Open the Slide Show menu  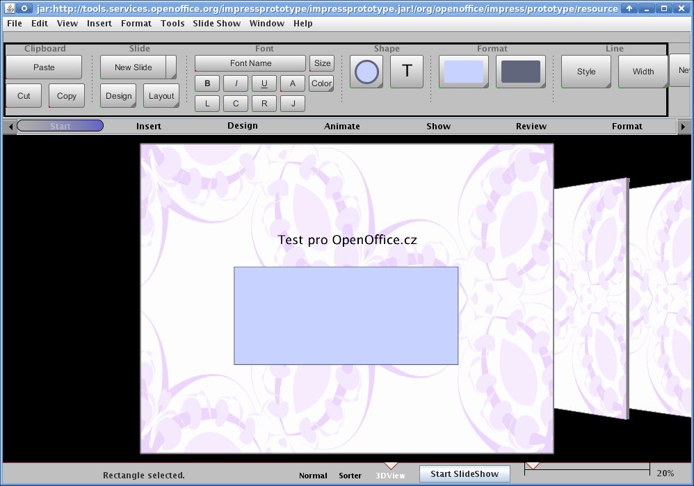(216, 24)
